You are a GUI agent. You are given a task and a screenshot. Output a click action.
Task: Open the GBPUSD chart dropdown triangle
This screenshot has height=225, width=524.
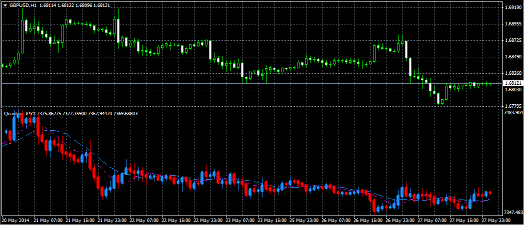[5, 5]
